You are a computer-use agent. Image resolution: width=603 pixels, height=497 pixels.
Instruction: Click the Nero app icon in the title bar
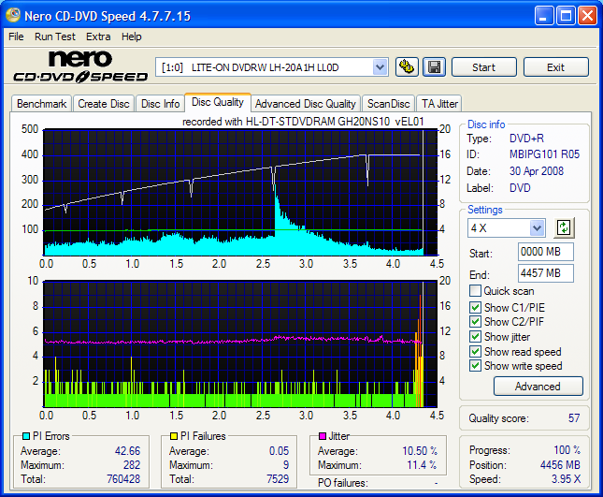[x=12, y=15]
